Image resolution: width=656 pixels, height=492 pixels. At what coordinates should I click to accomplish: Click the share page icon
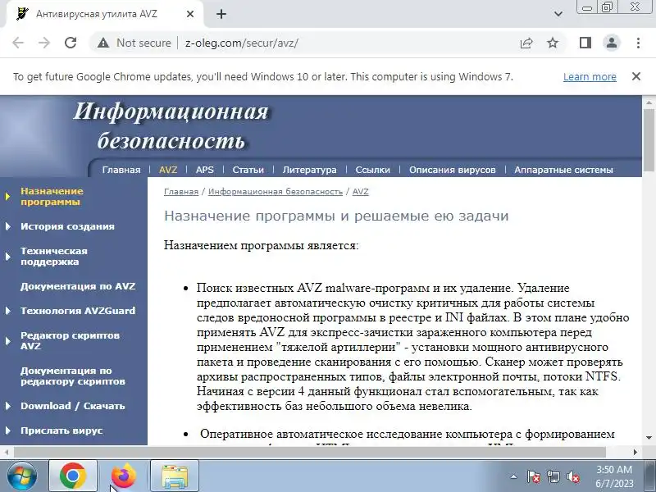pyautogui.click(x=526, y=43)
